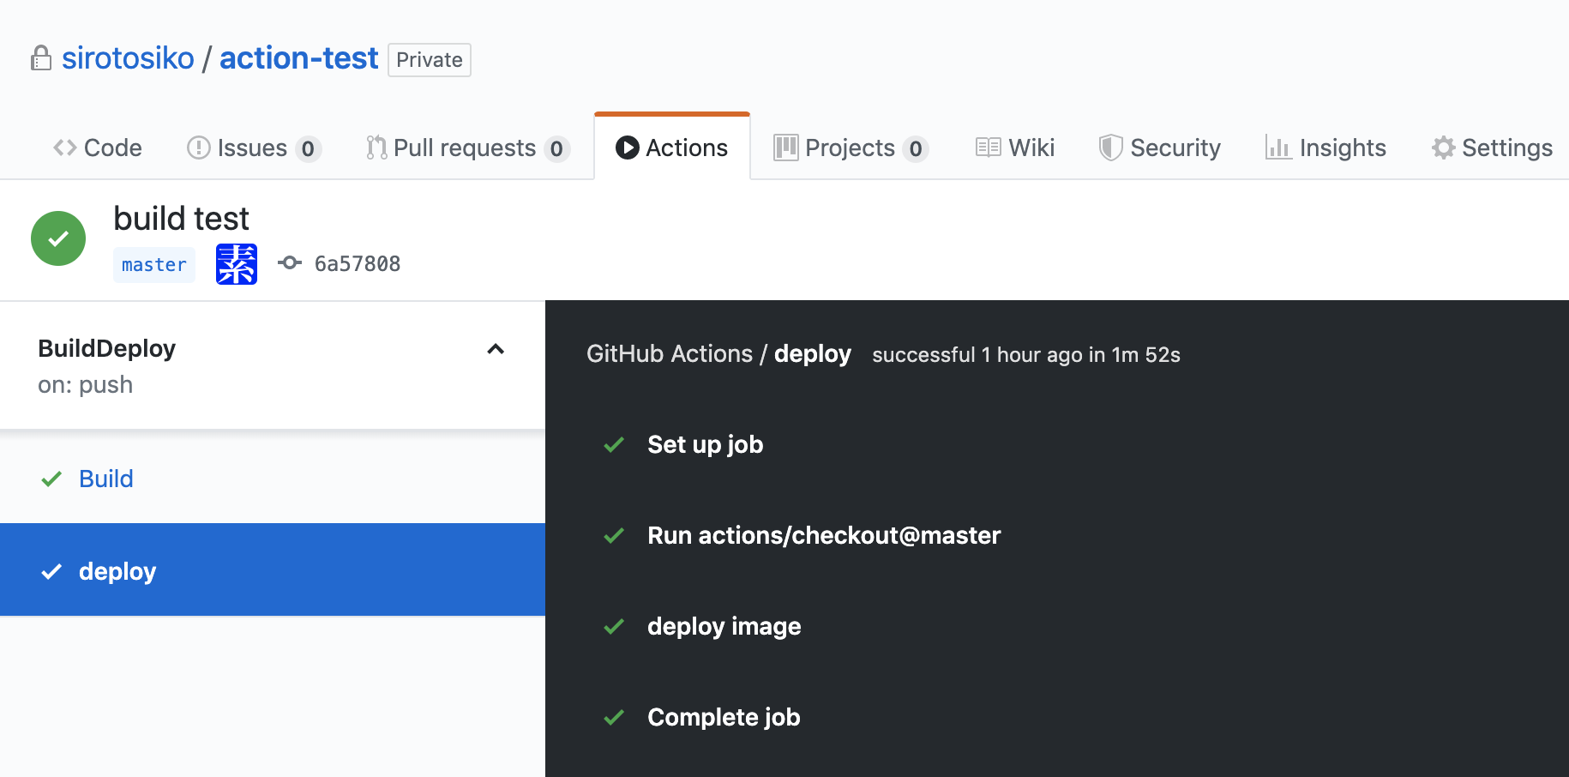Click the build test workflow title
1569x777 pixels.
coord(181,219)
